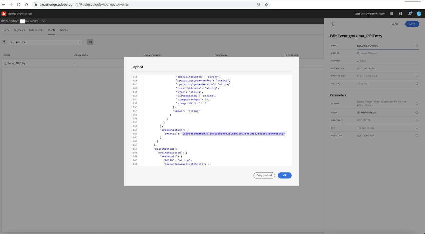This screenshot has height=234, width=425.
Task: Click payload line "orchestration"
Action: tap(174, 130)
